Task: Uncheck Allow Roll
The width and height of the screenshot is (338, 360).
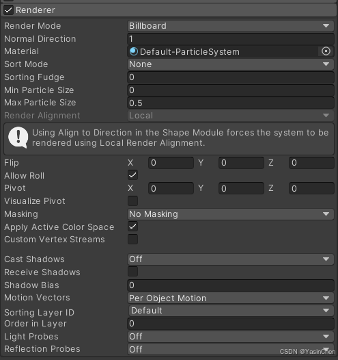Action: 133,175
